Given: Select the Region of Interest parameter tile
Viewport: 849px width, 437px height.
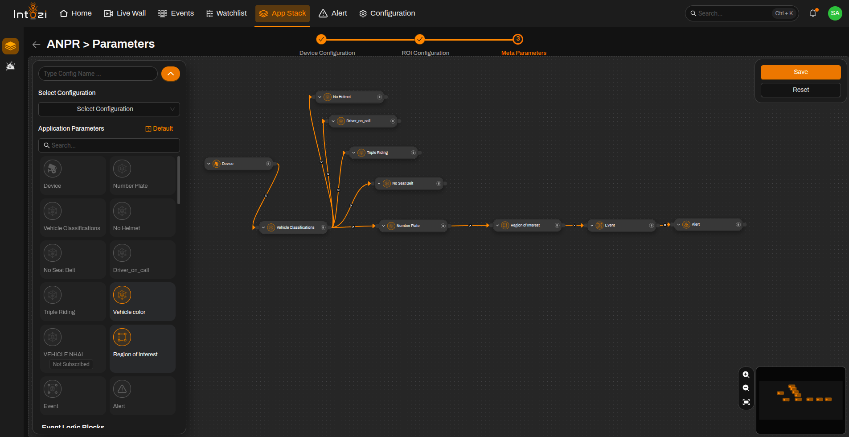Looking at the screenshot, I should 143,349.
